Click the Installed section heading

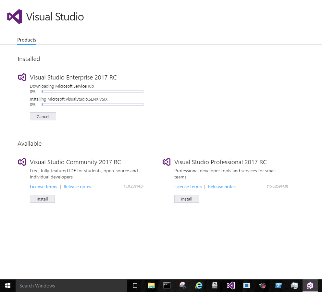[29, 59]
